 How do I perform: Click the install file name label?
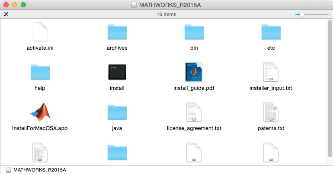pos(117,88)
